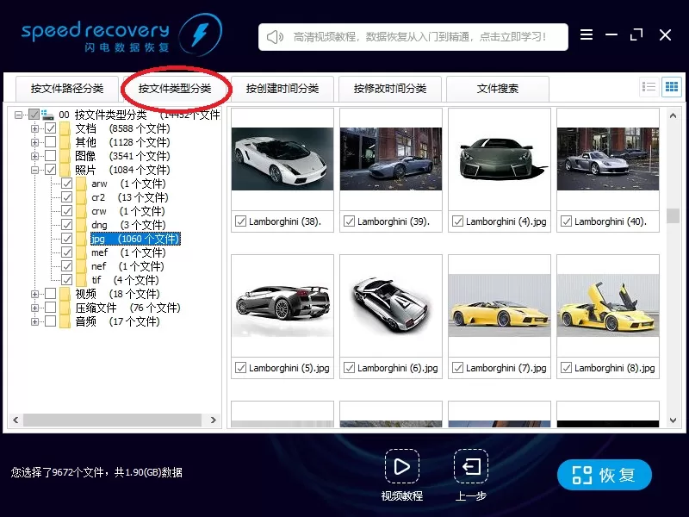Click the 照片 folder icon
689x517 pixels.
65,170
